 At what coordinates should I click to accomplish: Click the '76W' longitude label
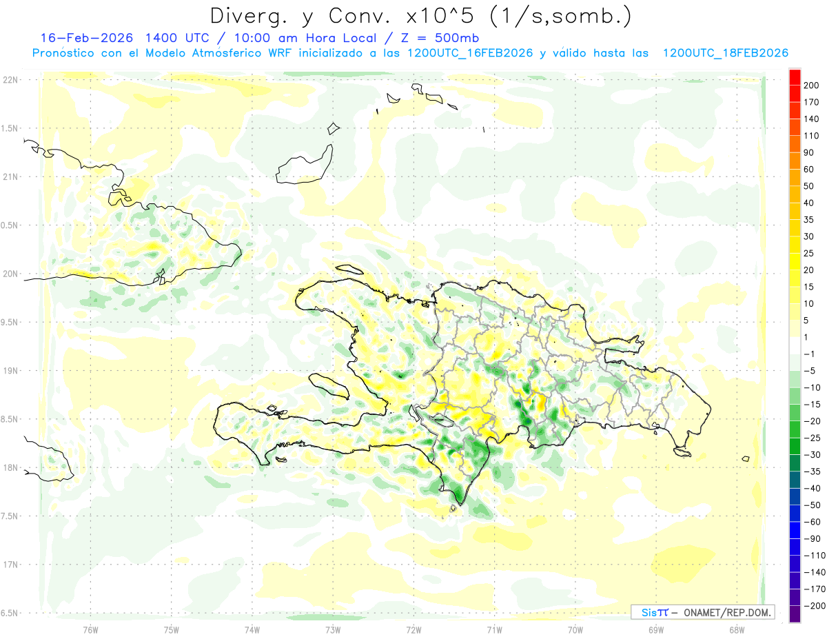[90, 629]
